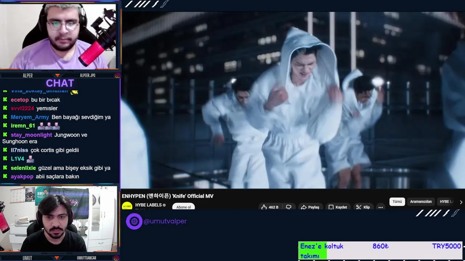Image resolution: width=465 pixels, height=261 pixels.
Task: Save the video with Kaydet
Action: click(338, 207)
